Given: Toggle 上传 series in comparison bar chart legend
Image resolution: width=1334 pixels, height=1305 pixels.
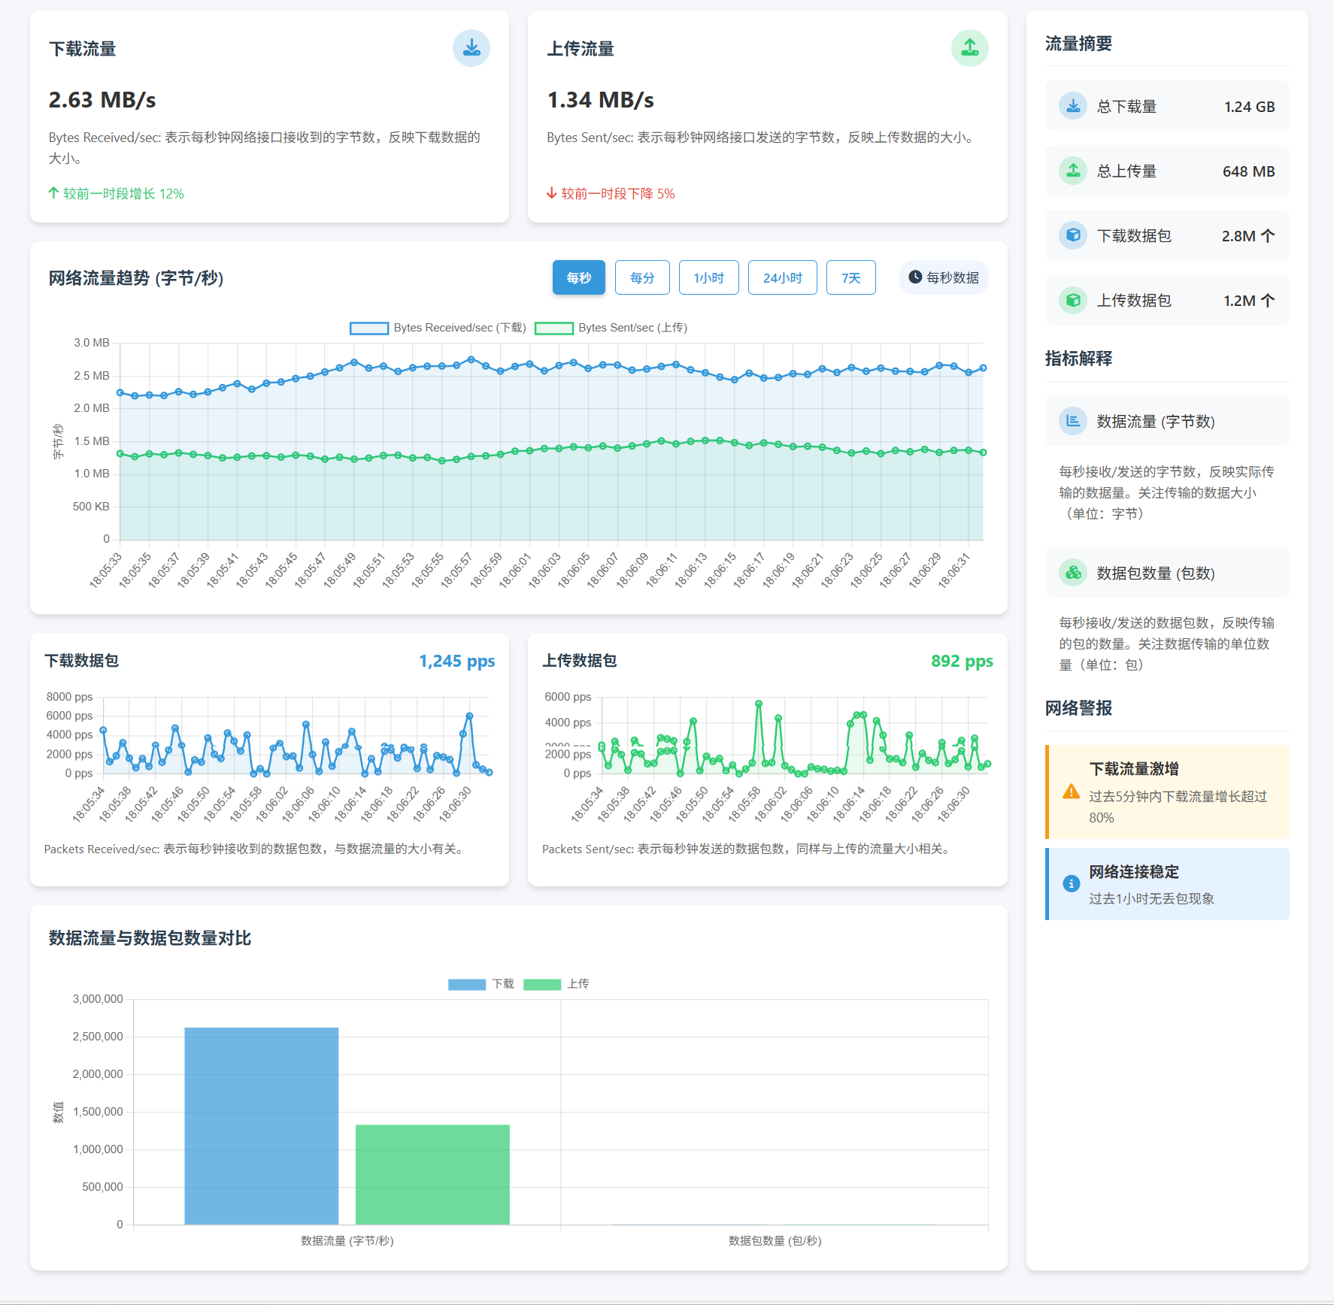Looking at the screenshot, I should tap(556, 984).
